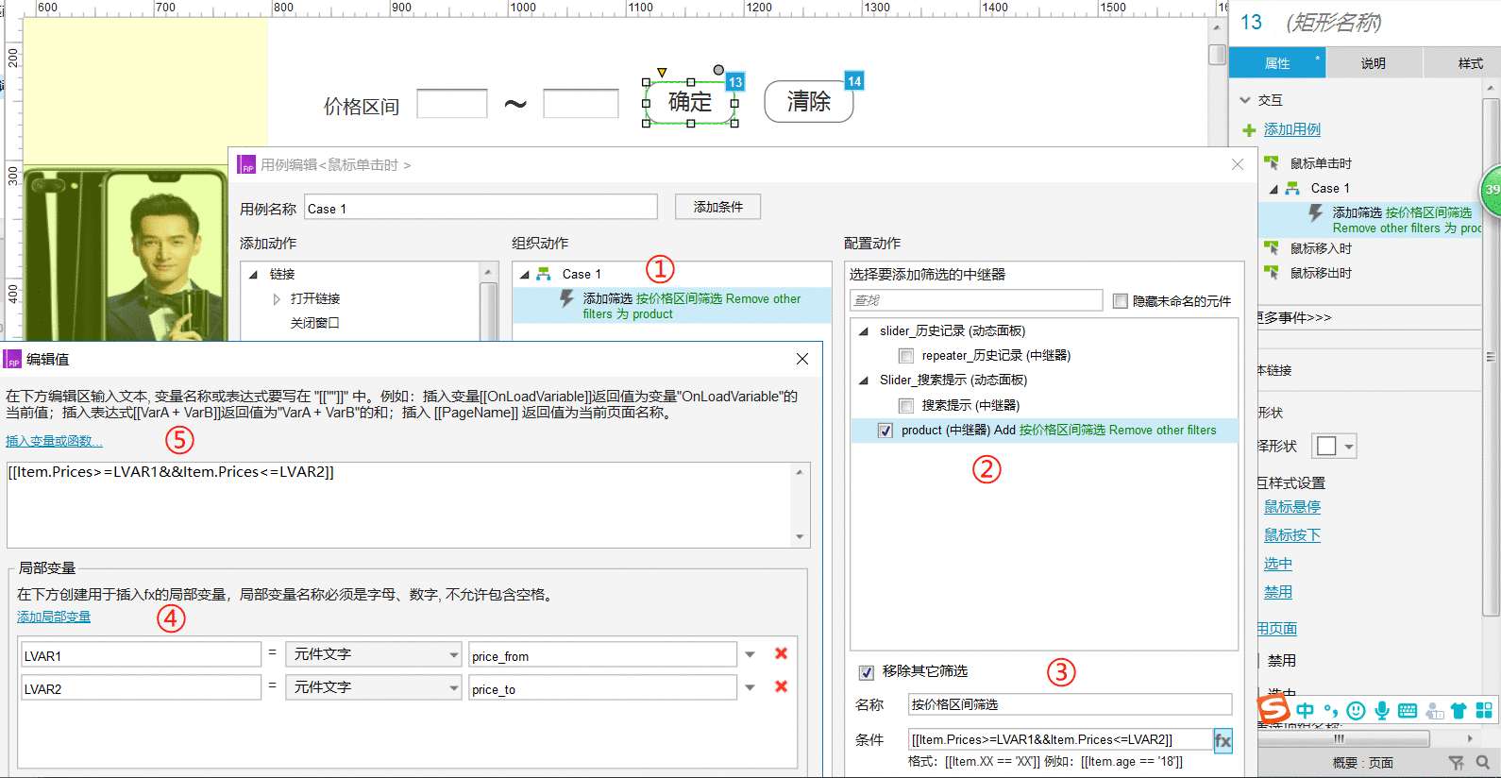
Task: Open the price_to widget dropdown arrow
Action: click(750, 687)
